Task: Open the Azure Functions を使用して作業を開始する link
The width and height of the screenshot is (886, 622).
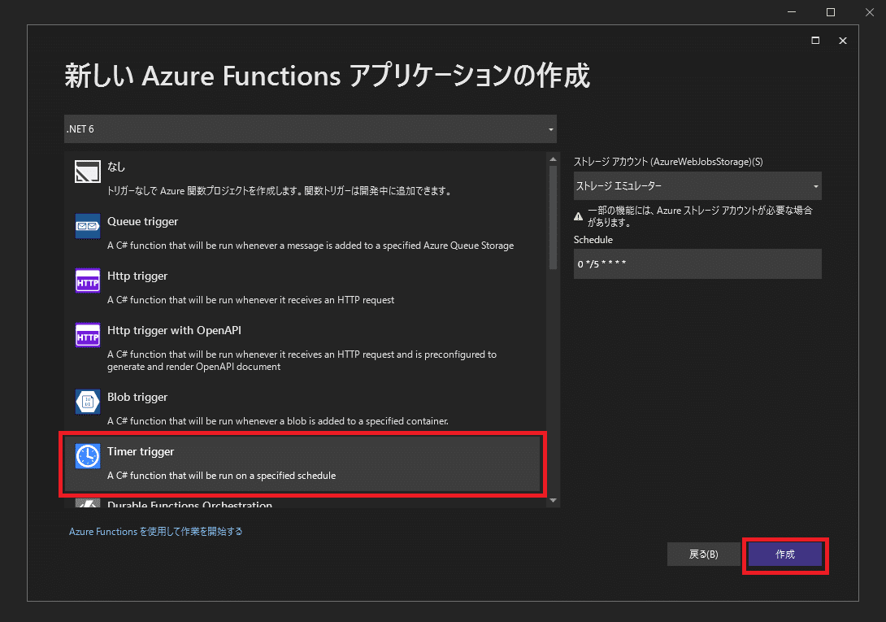Action: pos(155,532)
